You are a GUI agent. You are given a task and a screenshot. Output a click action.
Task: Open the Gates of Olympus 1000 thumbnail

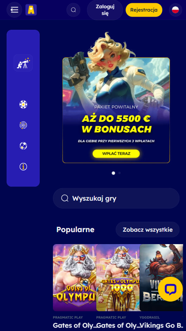[118, 278]
